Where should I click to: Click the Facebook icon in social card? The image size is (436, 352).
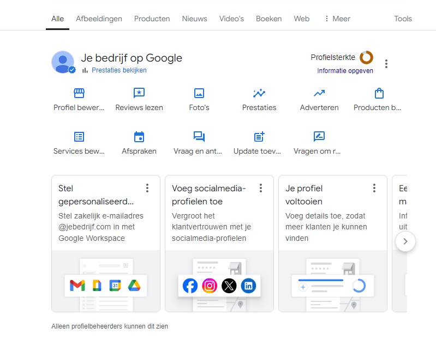190,286
